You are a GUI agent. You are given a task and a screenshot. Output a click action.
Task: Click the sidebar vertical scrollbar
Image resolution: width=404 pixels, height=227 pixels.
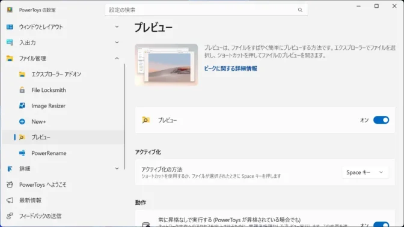click(x=124, y=117)
